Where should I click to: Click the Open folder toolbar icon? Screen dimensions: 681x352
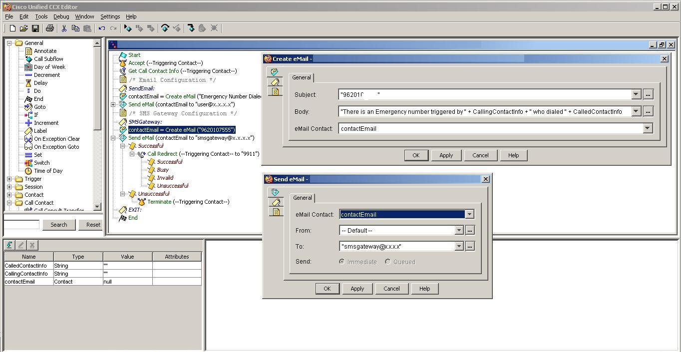(x=23, y=28)
